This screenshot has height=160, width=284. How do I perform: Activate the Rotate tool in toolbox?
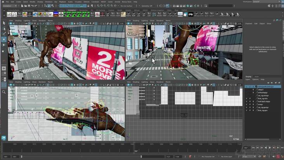(4, 45)
